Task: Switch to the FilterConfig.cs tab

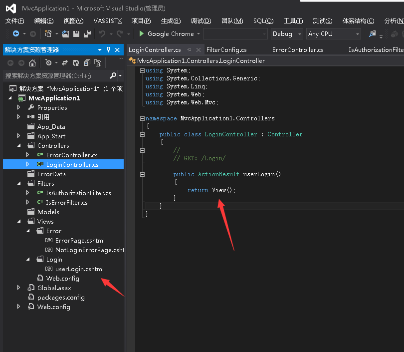Action: point(226,50)
